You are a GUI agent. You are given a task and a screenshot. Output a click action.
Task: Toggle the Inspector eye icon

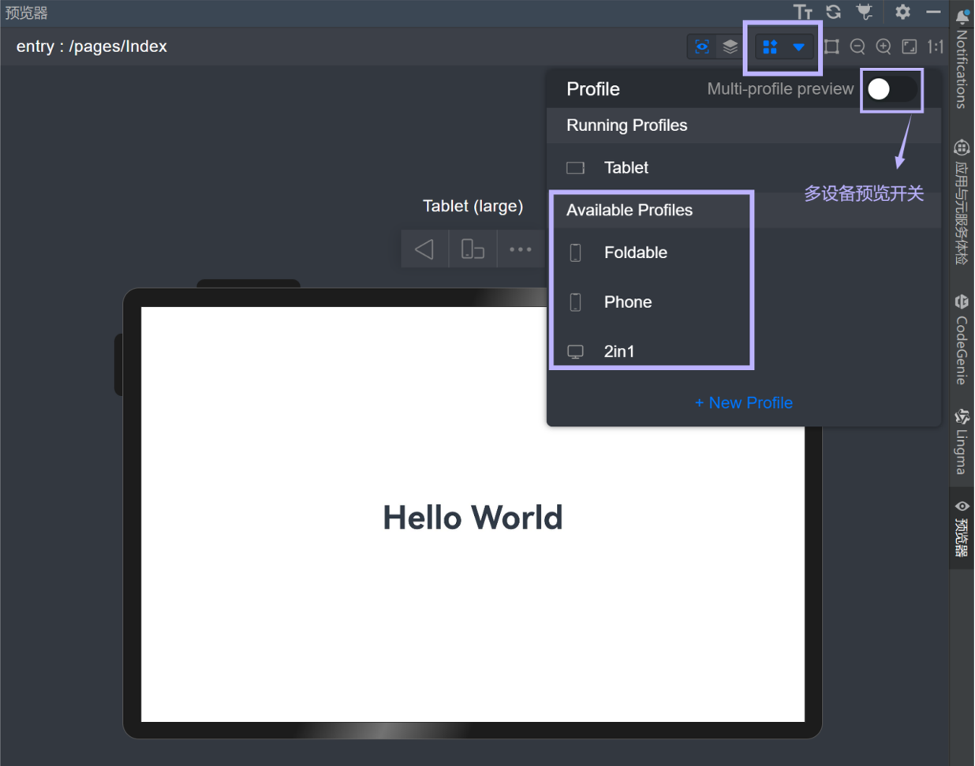point(702,47)
